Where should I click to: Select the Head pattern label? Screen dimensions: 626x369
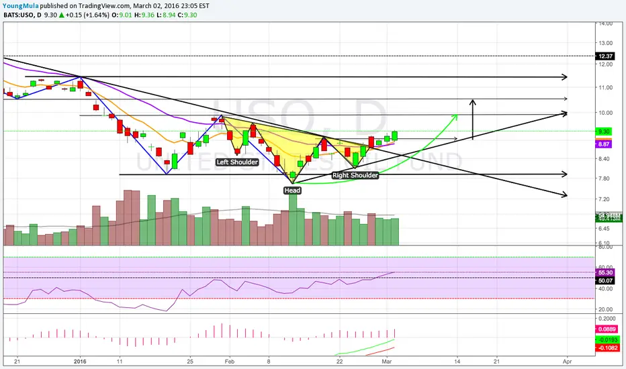click(x=292, y=191)
